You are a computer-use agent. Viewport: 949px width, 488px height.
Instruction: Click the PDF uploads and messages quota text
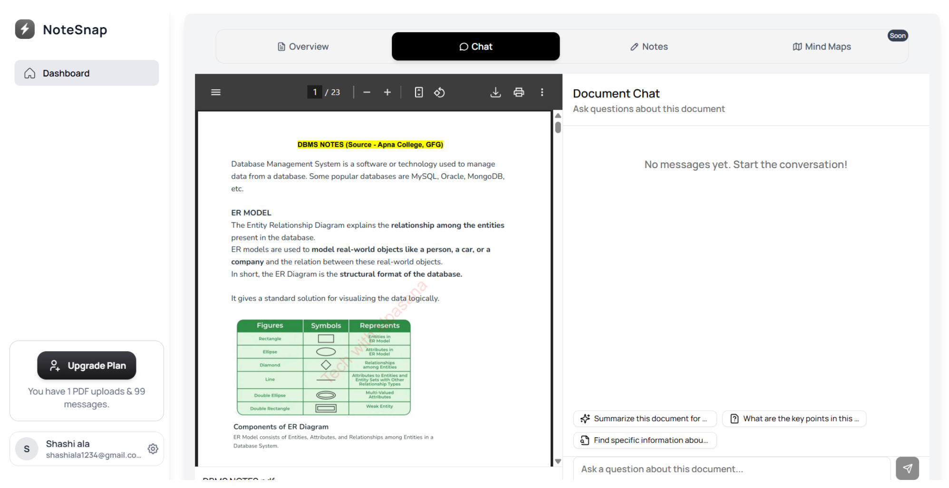pyautogui.click(x=87, y=398)
